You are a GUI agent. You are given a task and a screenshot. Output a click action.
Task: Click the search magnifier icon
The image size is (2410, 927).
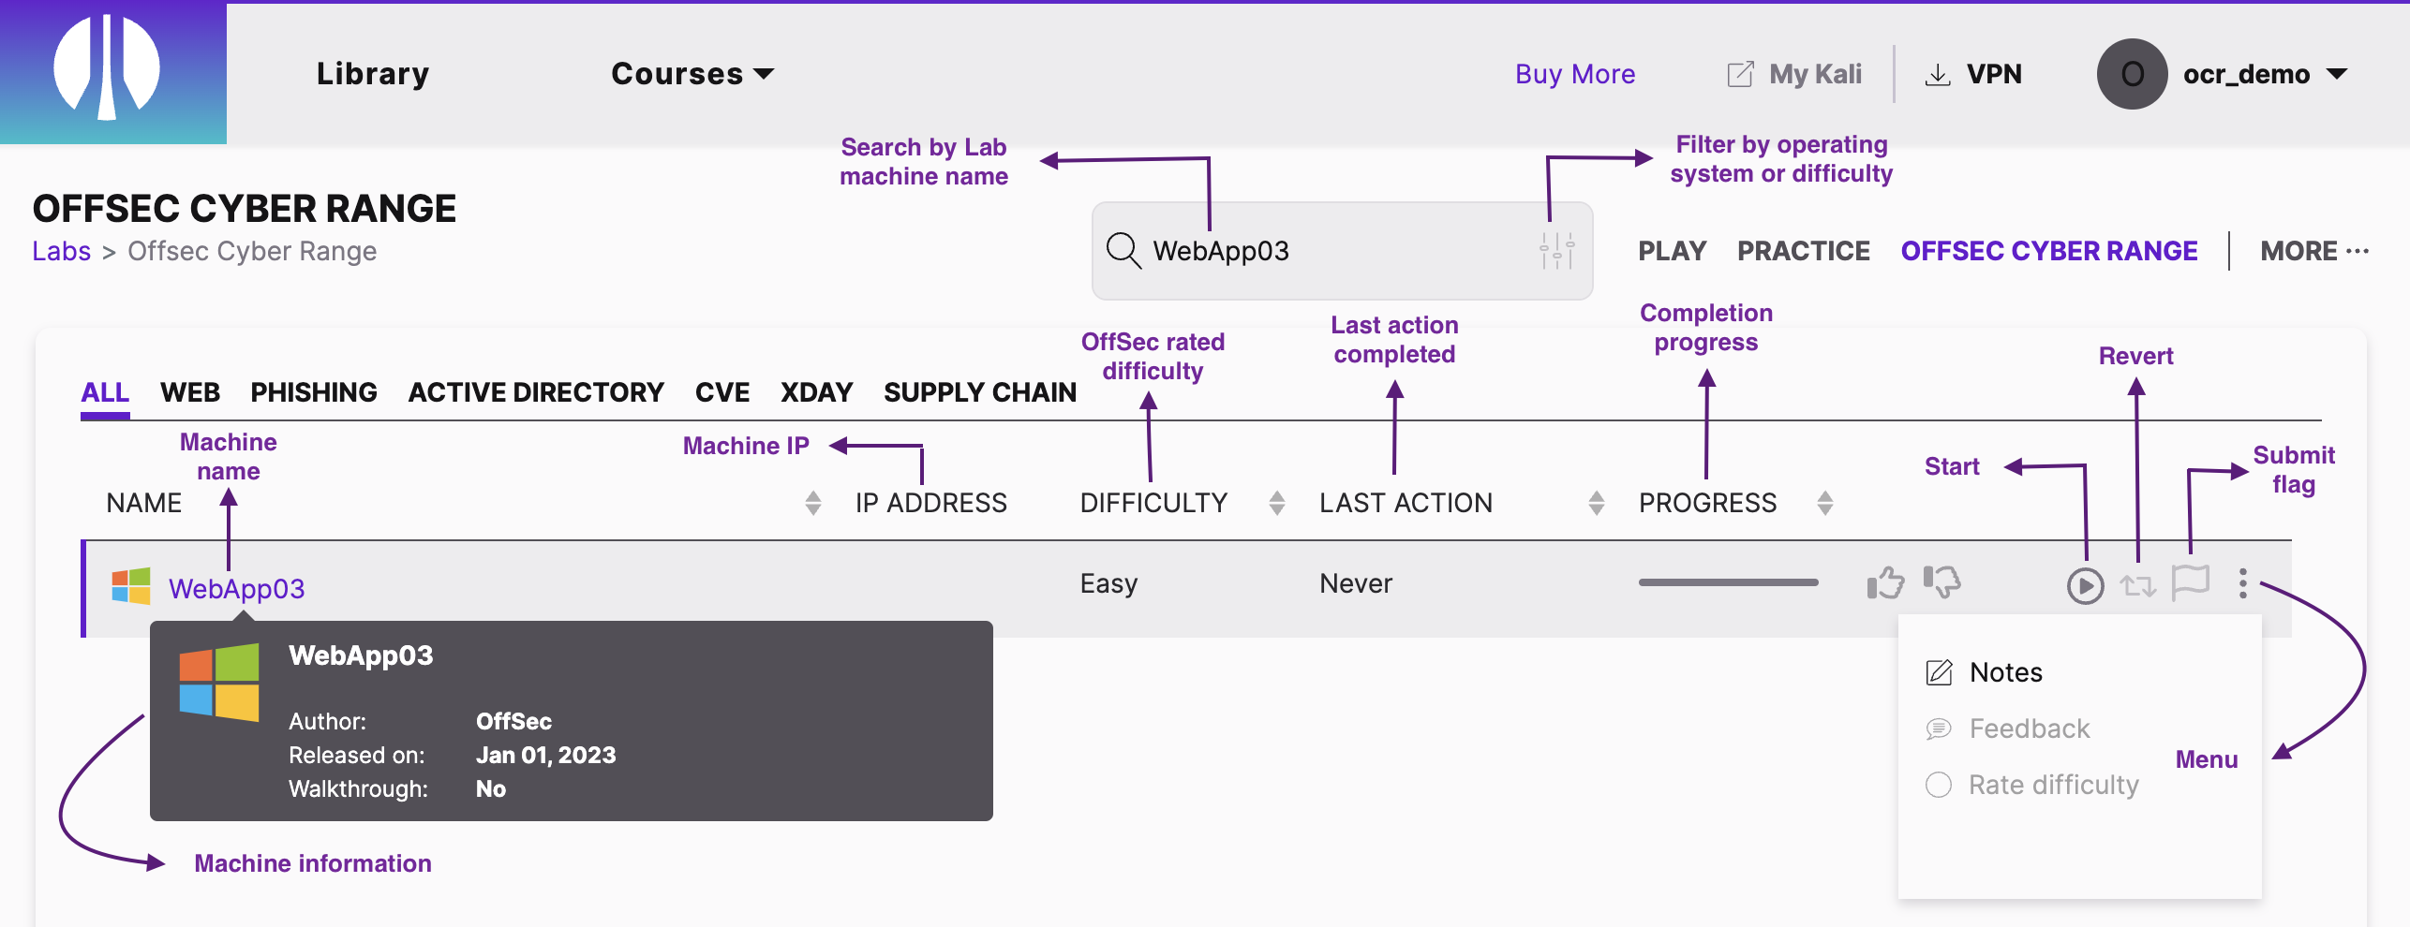coord(1123,251)
